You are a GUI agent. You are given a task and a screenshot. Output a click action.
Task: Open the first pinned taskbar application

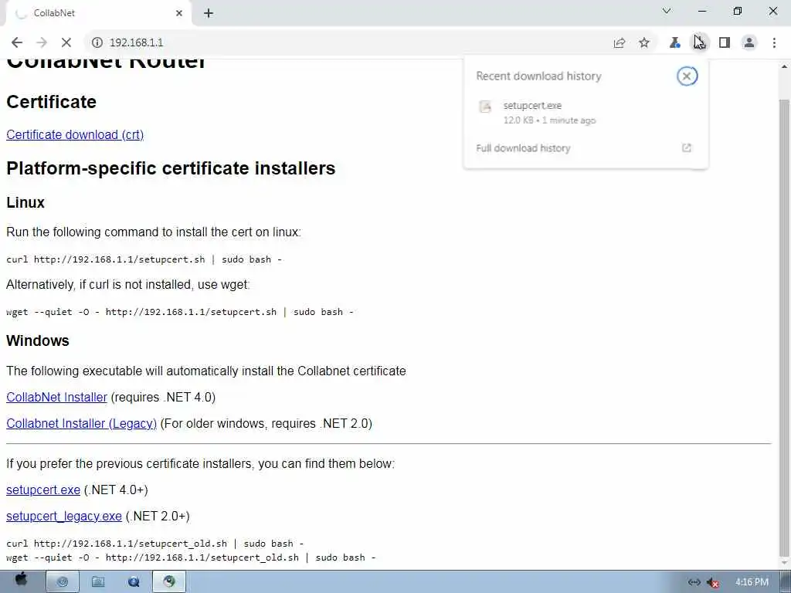(x=63, y=582)
